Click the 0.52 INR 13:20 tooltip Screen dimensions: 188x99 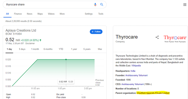[x=66, y=82]
